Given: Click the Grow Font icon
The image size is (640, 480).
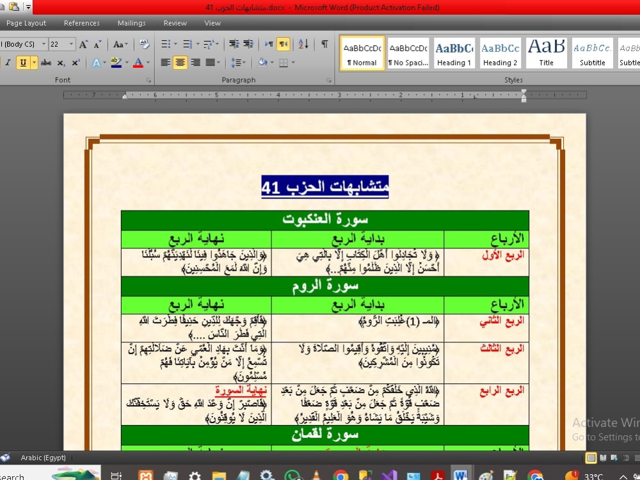Looking at the screenshot, I should click(x=83, y=44).
